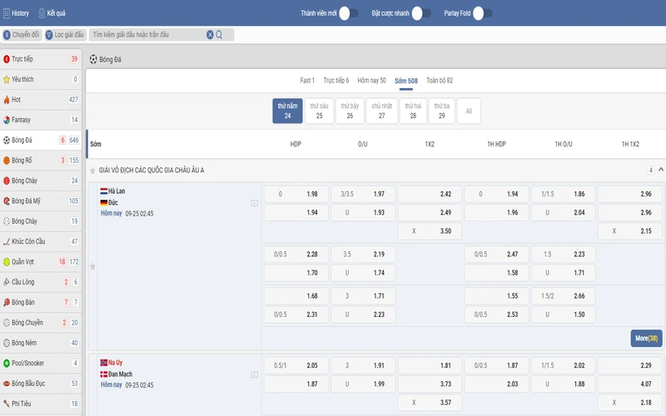Select Bóng Rổ basketball icon

click(7, 161)
